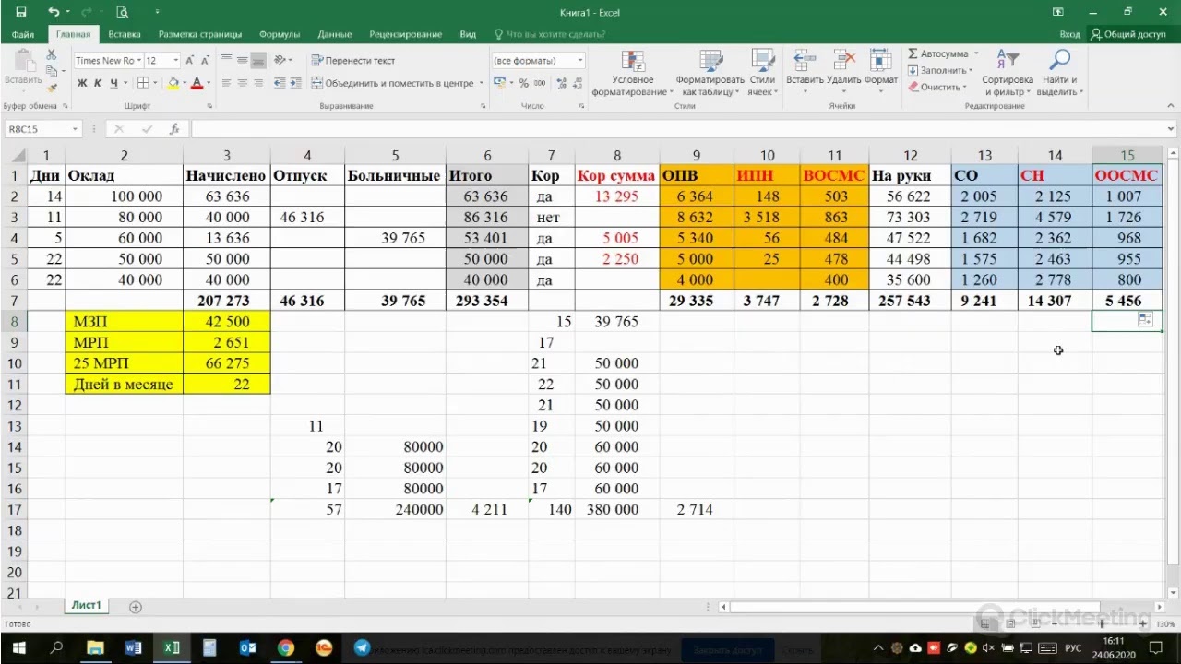
Task: Apply bold with the Ж button
Action: click(x=82, y=83)
